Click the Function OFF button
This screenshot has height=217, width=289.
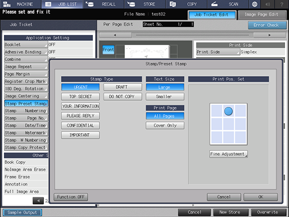(x=71, y=197)
